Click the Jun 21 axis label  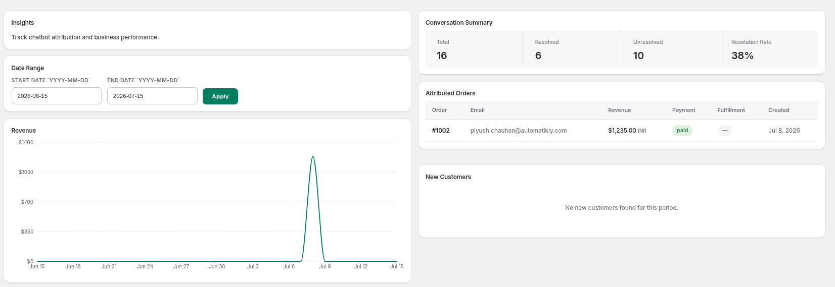click(x=109, y=266)
